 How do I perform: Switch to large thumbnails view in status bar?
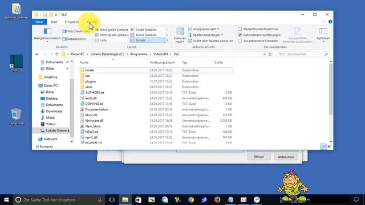pyautogui.click(x=329, y=146)
